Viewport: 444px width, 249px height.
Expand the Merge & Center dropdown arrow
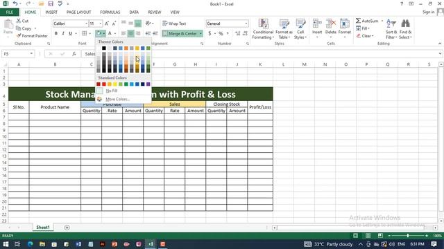[x=200, y=33]
